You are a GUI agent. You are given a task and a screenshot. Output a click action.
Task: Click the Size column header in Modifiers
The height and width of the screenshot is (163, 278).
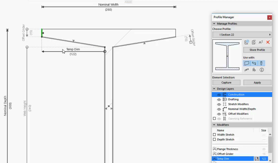[263, 130]
